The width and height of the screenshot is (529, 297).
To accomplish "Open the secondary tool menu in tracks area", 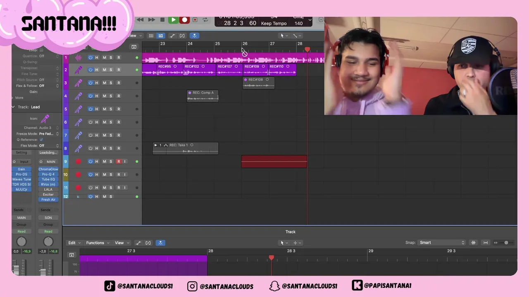I will 297,35.
